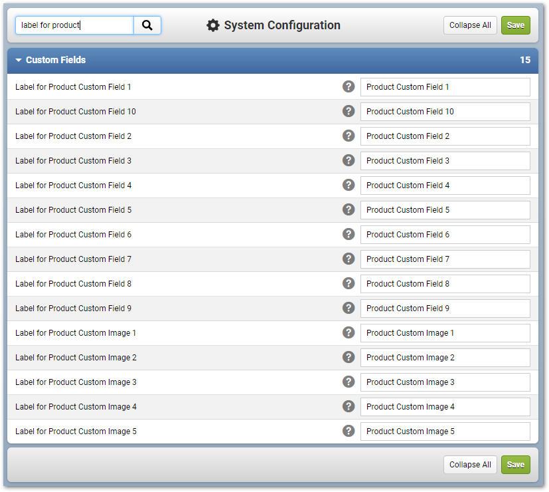Image resolution: width=549 pixels, height=492 pixels.
Task: Open help for Product Custom Field 3
Action: click(349, 160)
